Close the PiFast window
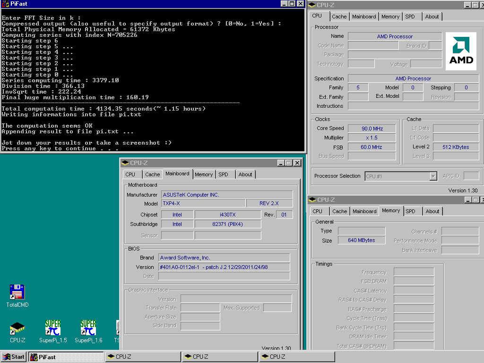The image size is (484, 363). click(x=300, y=4)
